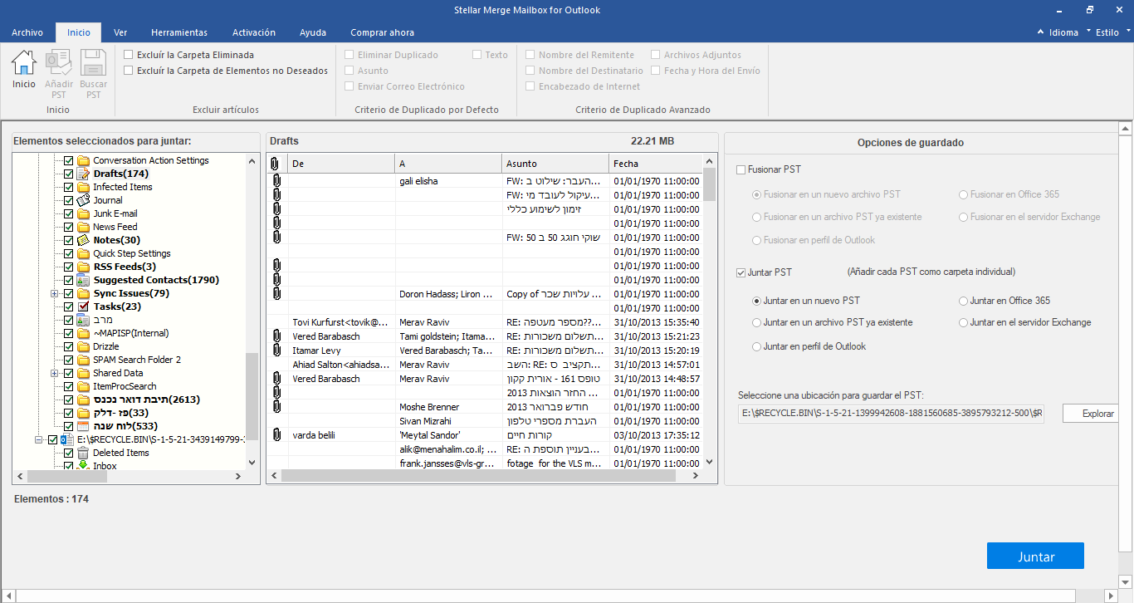Expand the Shared Data tree node
The height and width of the screenshot is (603, 1134).
click(54, 373)
